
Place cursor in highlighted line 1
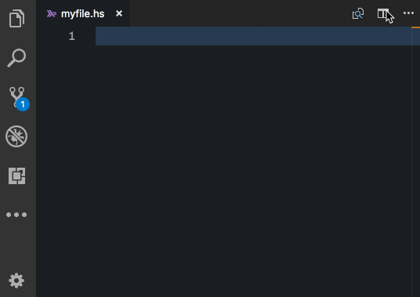click(x=253, y=36)
